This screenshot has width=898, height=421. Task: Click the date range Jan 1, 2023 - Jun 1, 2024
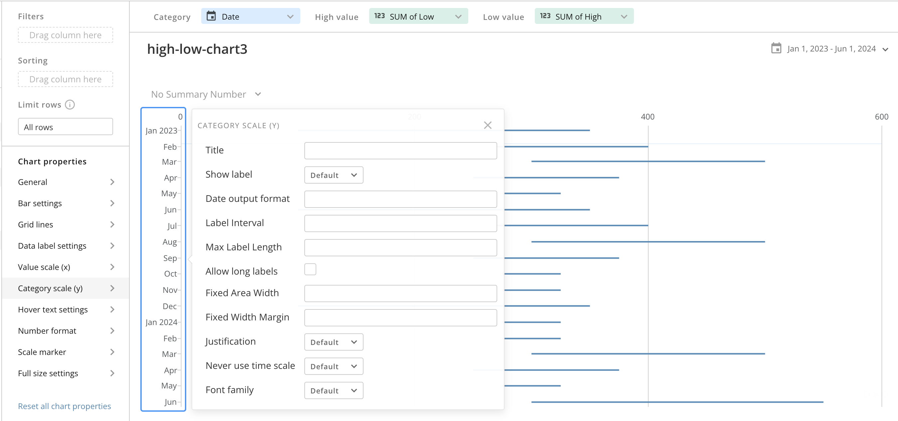831,49
